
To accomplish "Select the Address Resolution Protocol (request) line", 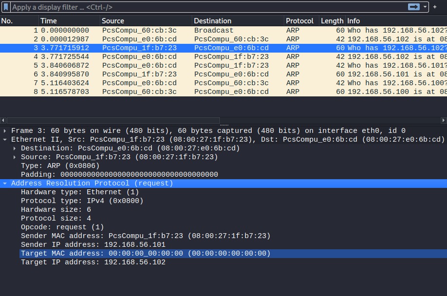I will coord(223,184).
